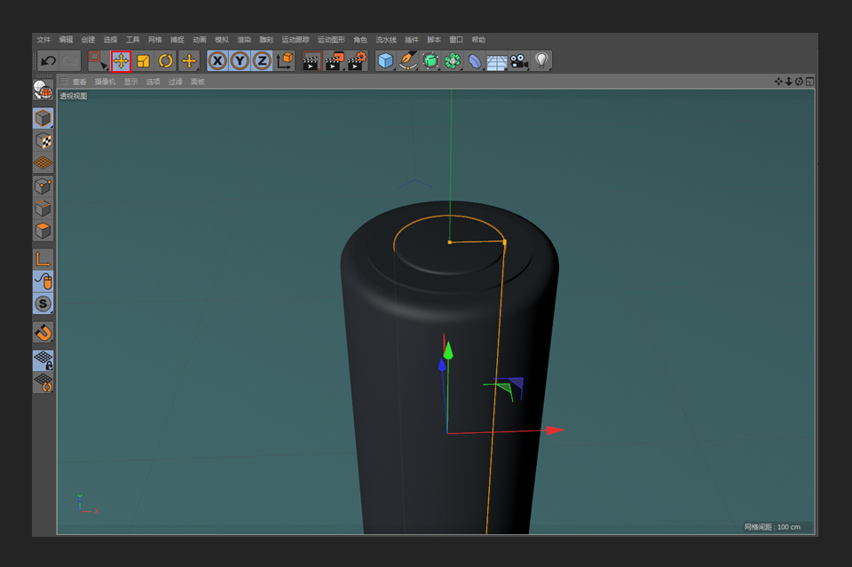Switch to points mode in left sidebar
The height and width of the screenshot is (567, 852).
pos(43,186)
